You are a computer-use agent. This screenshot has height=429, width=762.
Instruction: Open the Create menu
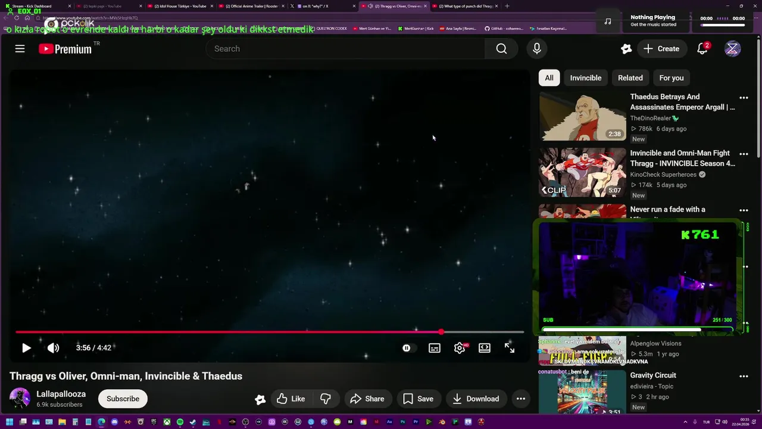point(661,49)
